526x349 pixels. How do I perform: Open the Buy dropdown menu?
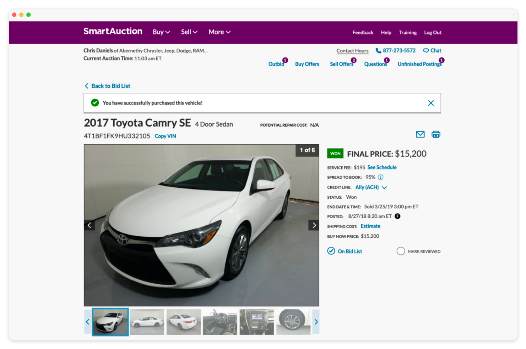click(x=161, y=32)
